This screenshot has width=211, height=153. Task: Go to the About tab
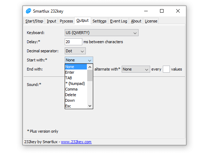(x=136, y=21)
